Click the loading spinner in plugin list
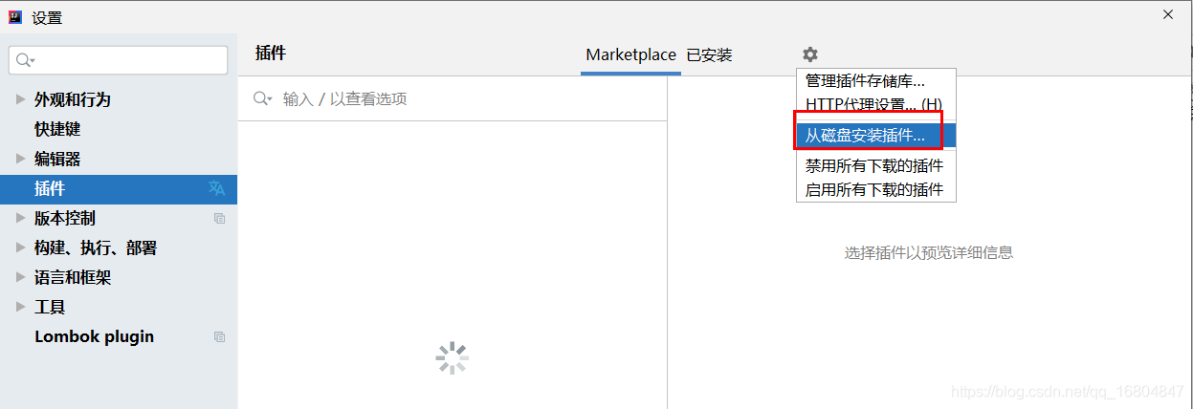Screen dimensions: 1193x409 [453, 358]
